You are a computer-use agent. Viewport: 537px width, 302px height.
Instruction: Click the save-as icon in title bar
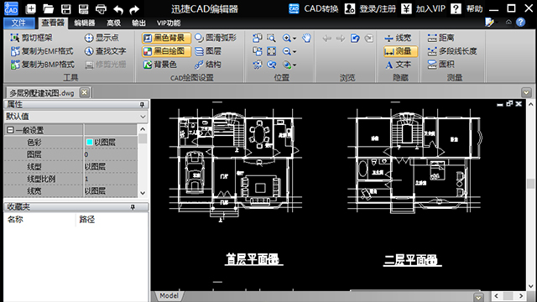coord(83,9)
